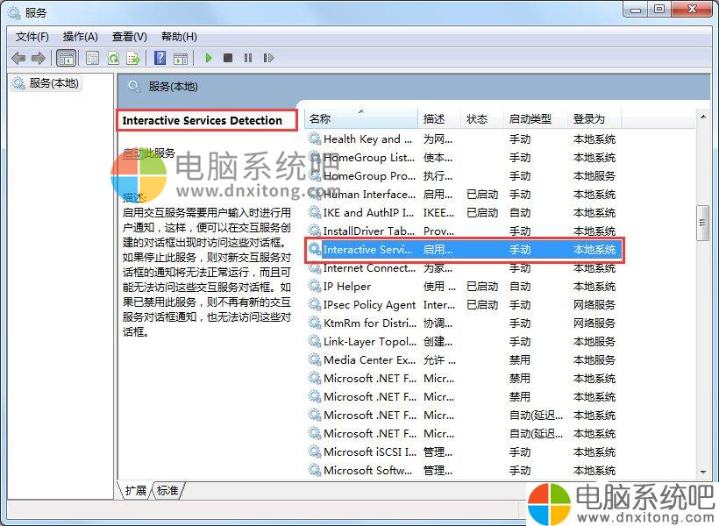Select 服务(本地) in the left tree
This screenshot has width=719, height=526.
[x=46, y=83]
